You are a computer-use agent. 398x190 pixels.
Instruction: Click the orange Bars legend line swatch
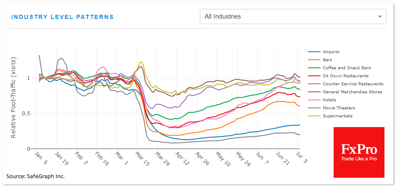click(314, 60)
